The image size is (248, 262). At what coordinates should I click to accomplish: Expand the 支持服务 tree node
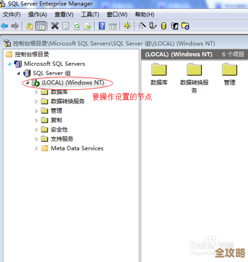(36, 139)
